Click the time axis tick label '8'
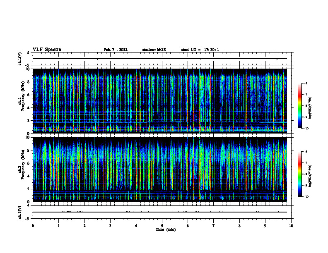The height and width of the screenshot is (253, 328). [x=239, y=226]
